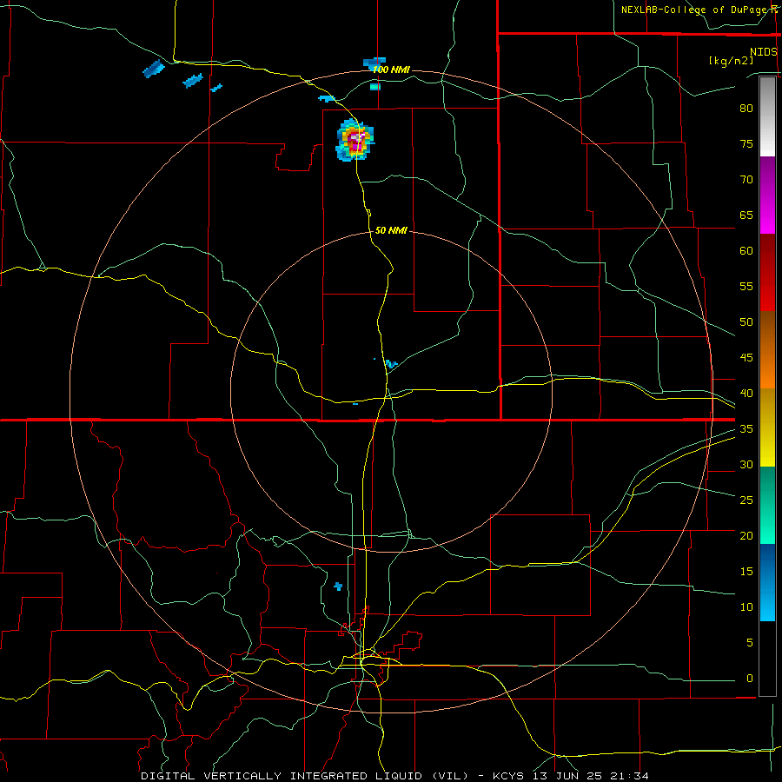Click the small blue echo inside southwest 100 NMI ring
Screen dimensions: 782x782
click(338, 586)
